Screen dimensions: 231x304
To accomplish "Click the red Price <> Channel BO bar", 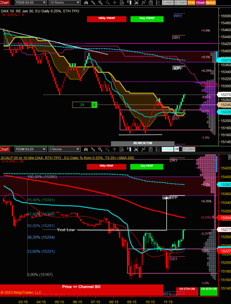I will [81, 287].
